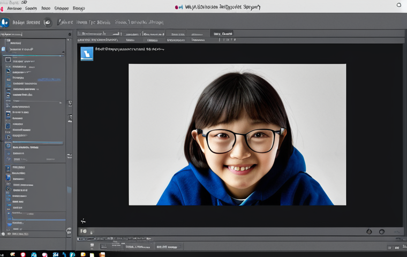The height and width of the screenshot is (257, 407).
Task: Open the blue document icon above the photo
Action: tap(87, 54)
